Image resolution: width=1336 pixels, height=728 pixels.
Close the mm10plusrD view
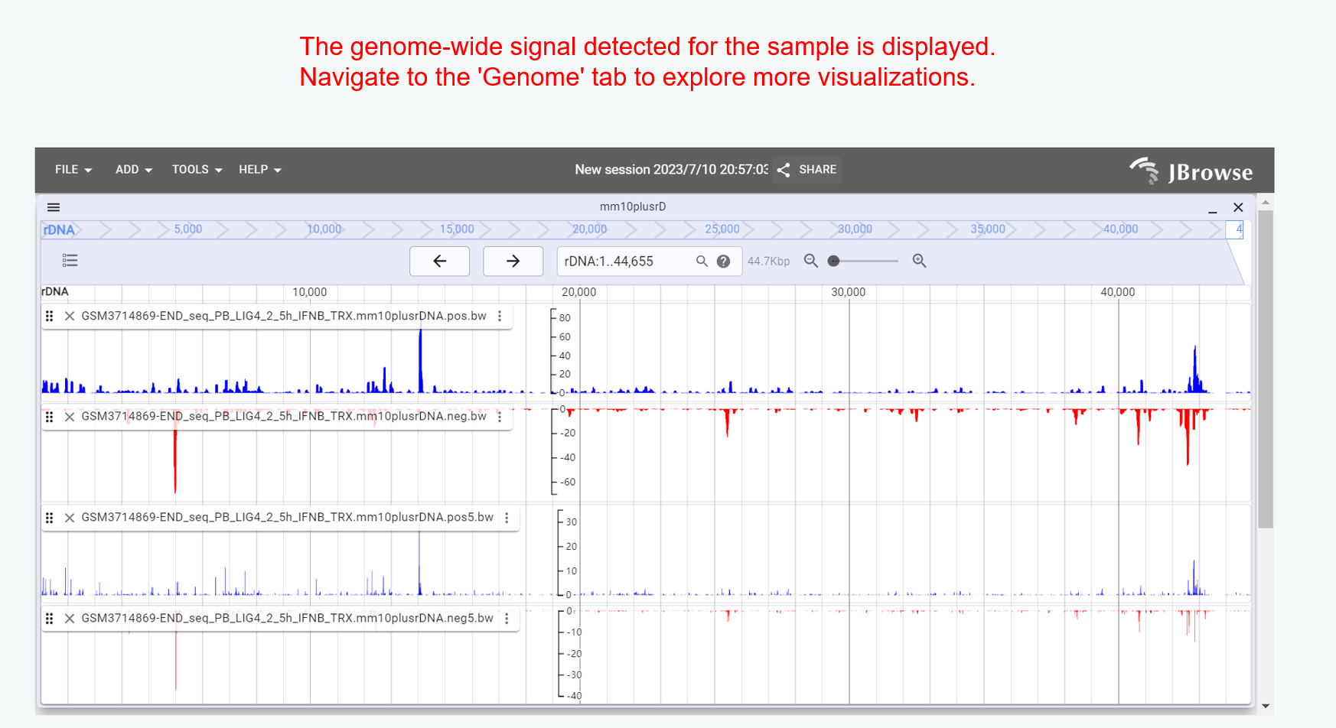click(1238, 207)
